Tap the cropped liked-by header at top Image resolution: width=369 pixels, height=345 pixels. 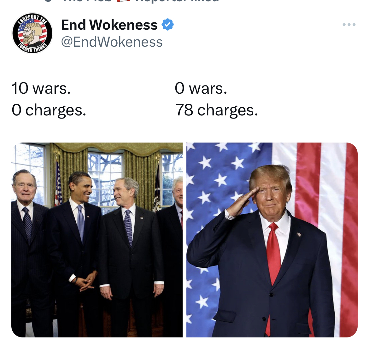click(x=132, y=1)
